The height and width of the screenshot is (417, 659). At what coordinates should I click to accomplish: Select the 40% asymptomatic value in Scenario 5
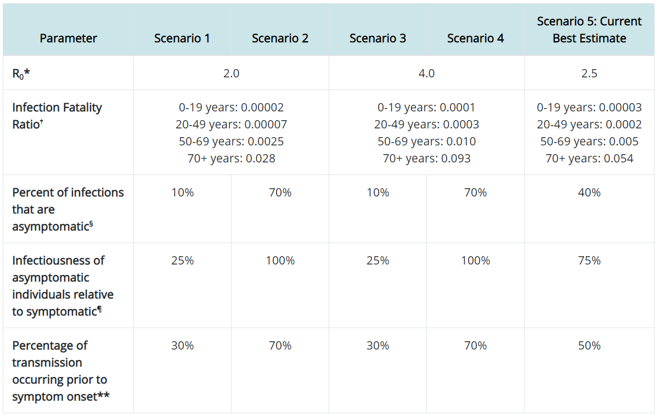coord(589,193)
